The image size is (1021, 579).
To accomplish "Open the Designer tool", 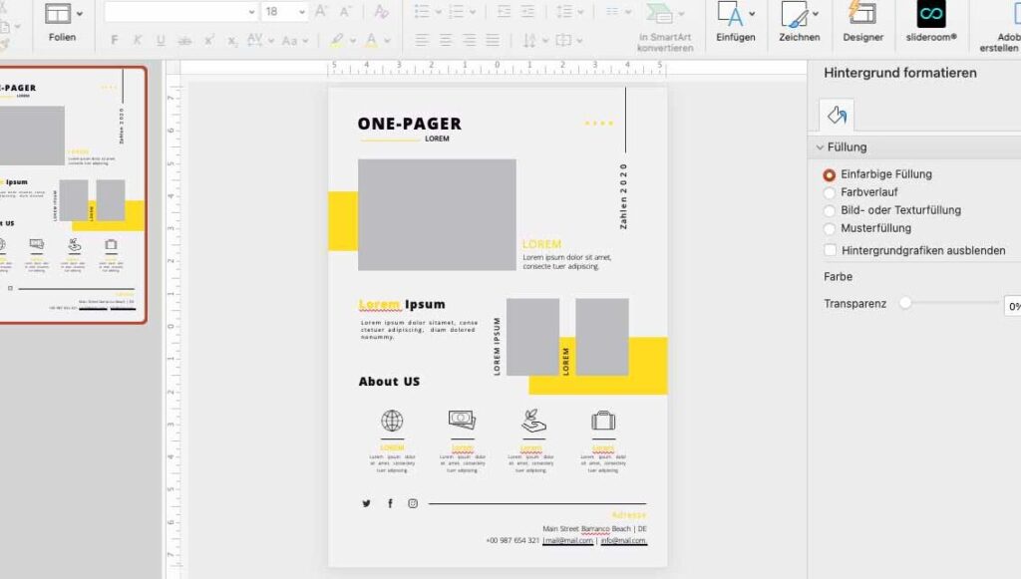I will tap(862, 15).
